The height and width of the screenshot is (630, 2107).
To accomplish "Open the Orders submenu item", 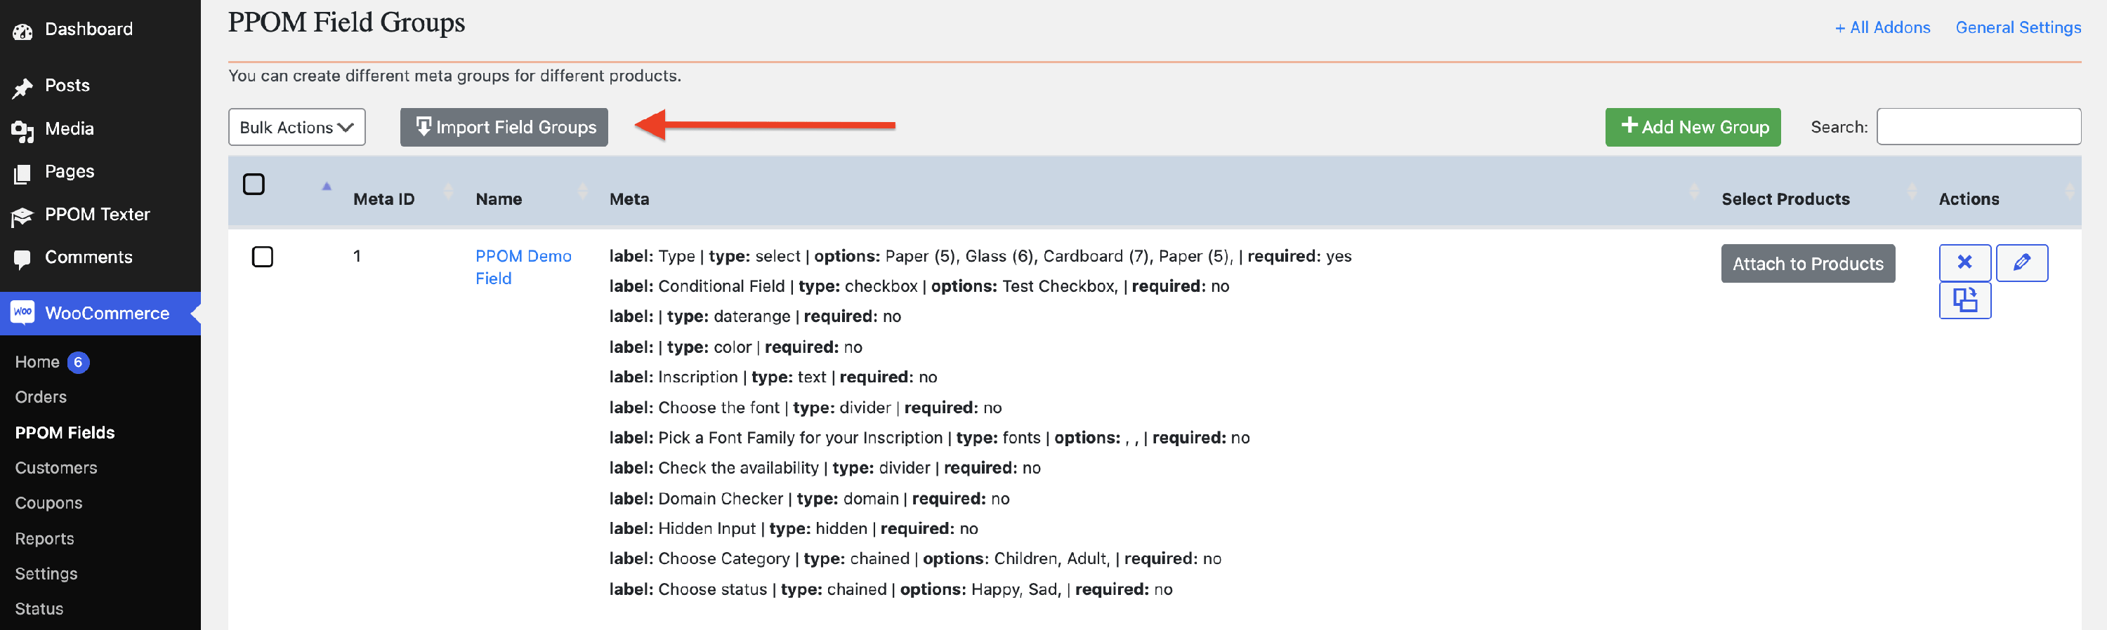I will click(41, 397).
